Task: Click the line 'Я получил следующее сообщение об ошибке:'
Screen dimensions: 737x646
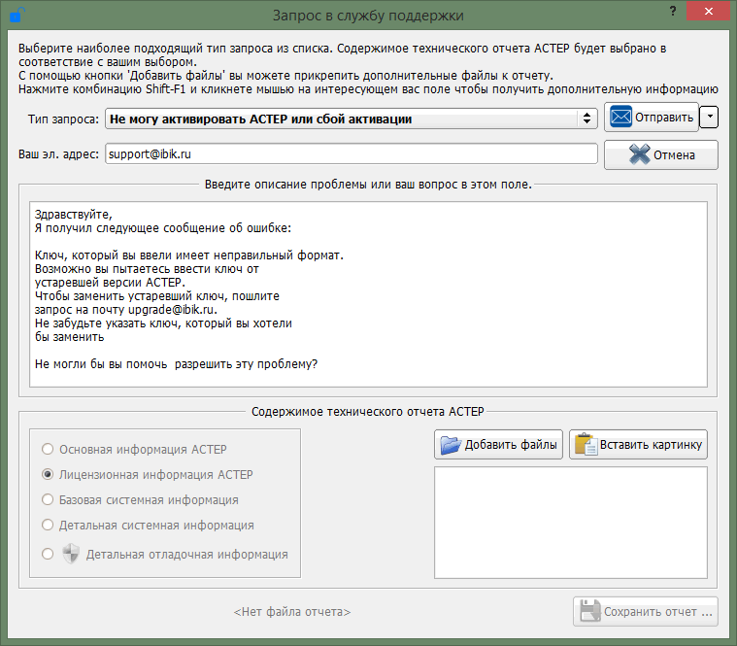Action: (x=163, y=228)
